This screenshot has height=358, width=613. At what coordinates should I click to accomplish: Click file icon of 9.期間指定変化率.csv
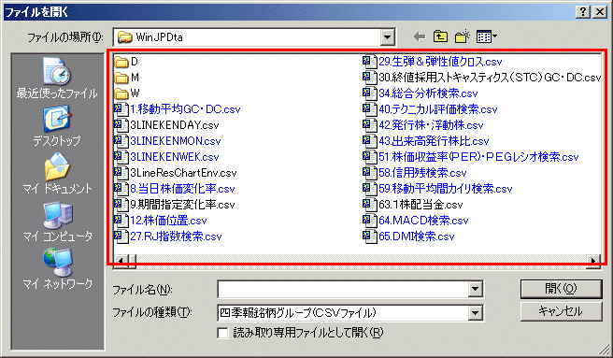pos(121,205)
